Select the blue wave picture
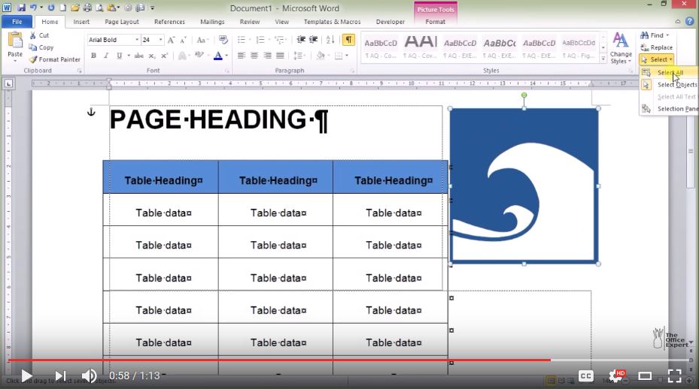Screen dimensions: 699x389 [x=524, y=186]
